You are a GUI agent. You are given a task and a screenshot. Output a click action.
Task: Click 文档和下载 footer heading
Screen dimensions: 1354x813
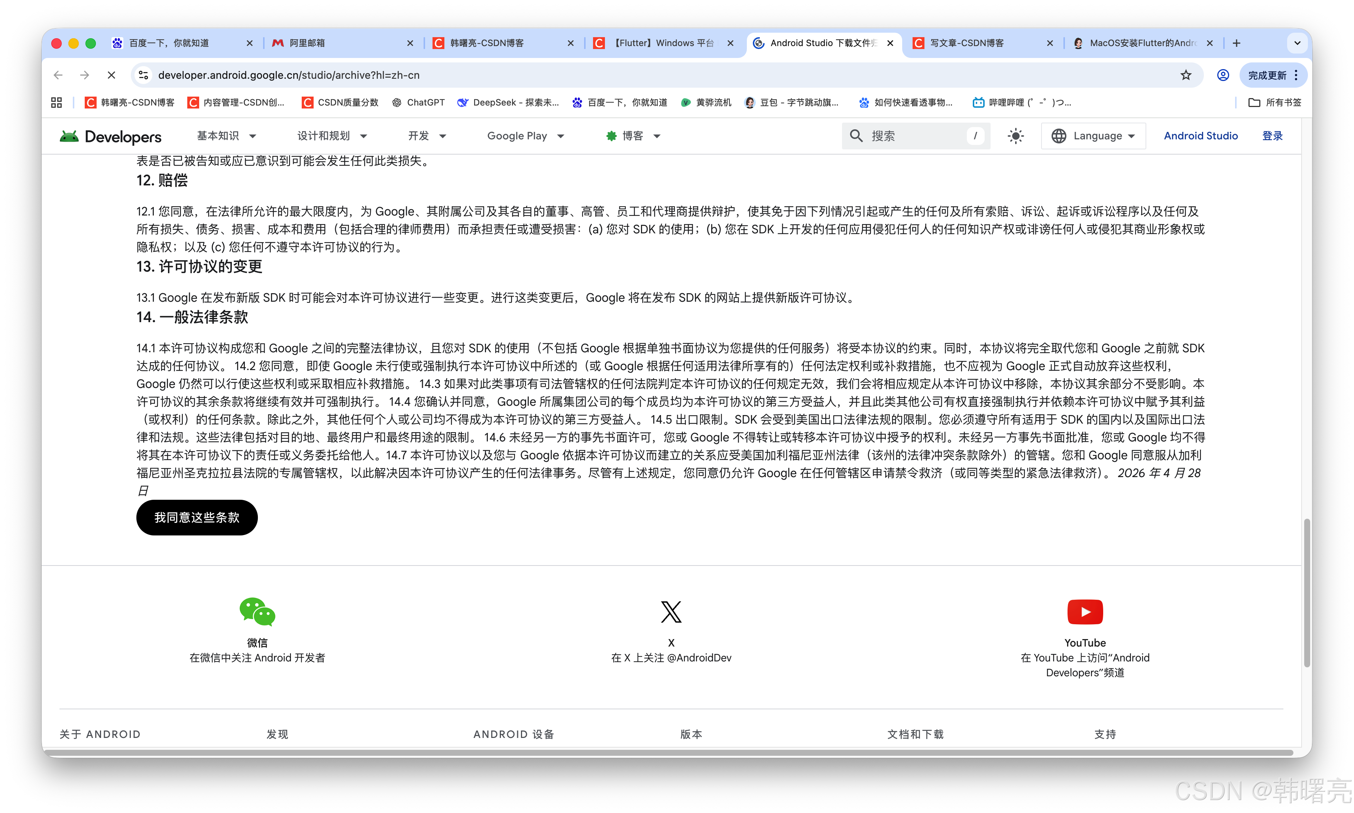point(915,734)
